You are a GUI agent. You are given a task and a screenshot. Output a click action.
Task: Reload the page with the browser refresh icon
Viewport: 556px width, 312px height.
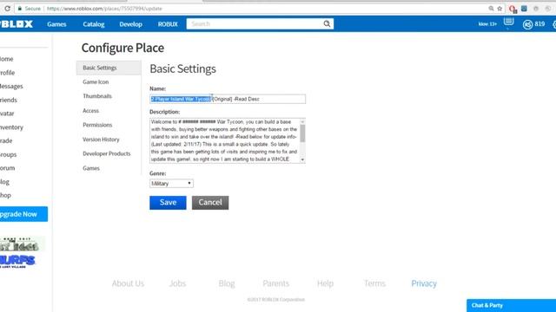pos(7,8)
